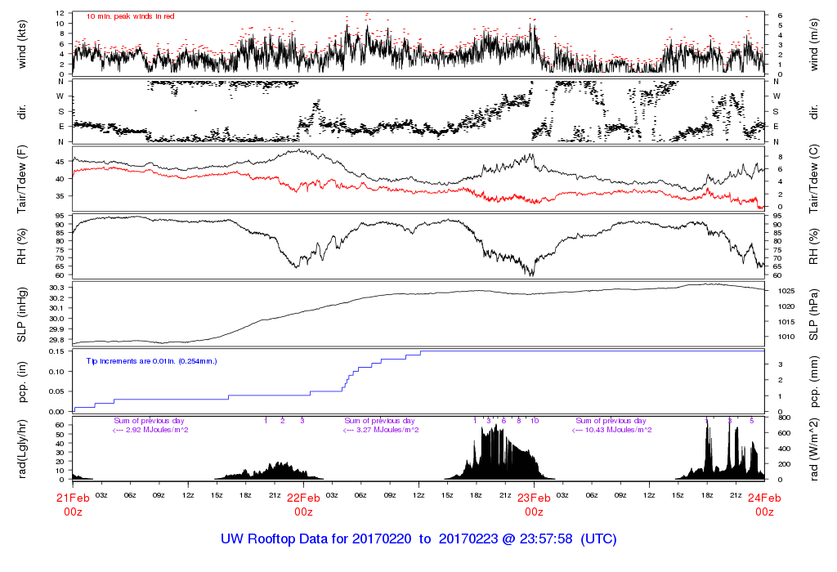Click the '30.3' SLP inHg tick value
This screenshot has height=572, width=837.
click(56, 288)
